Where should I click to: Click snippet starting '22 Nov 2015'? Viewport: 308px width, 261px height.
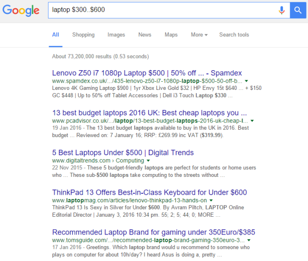tap(154, 171)
